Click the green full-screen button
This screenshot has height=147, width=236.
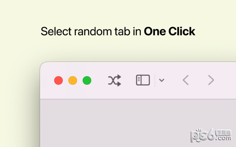pos(87,80)
